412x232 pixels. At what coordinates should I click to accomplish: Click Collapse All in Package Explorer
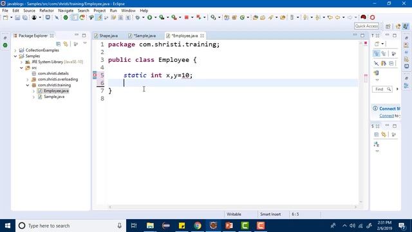pyautogui.click(x=59, y=44)
